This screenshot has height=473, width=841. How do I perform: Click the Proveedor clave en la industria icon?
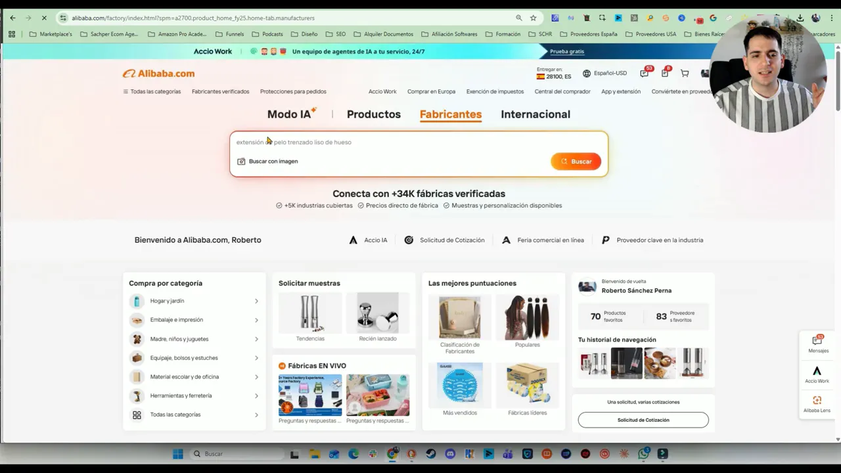tap(605, 240)
